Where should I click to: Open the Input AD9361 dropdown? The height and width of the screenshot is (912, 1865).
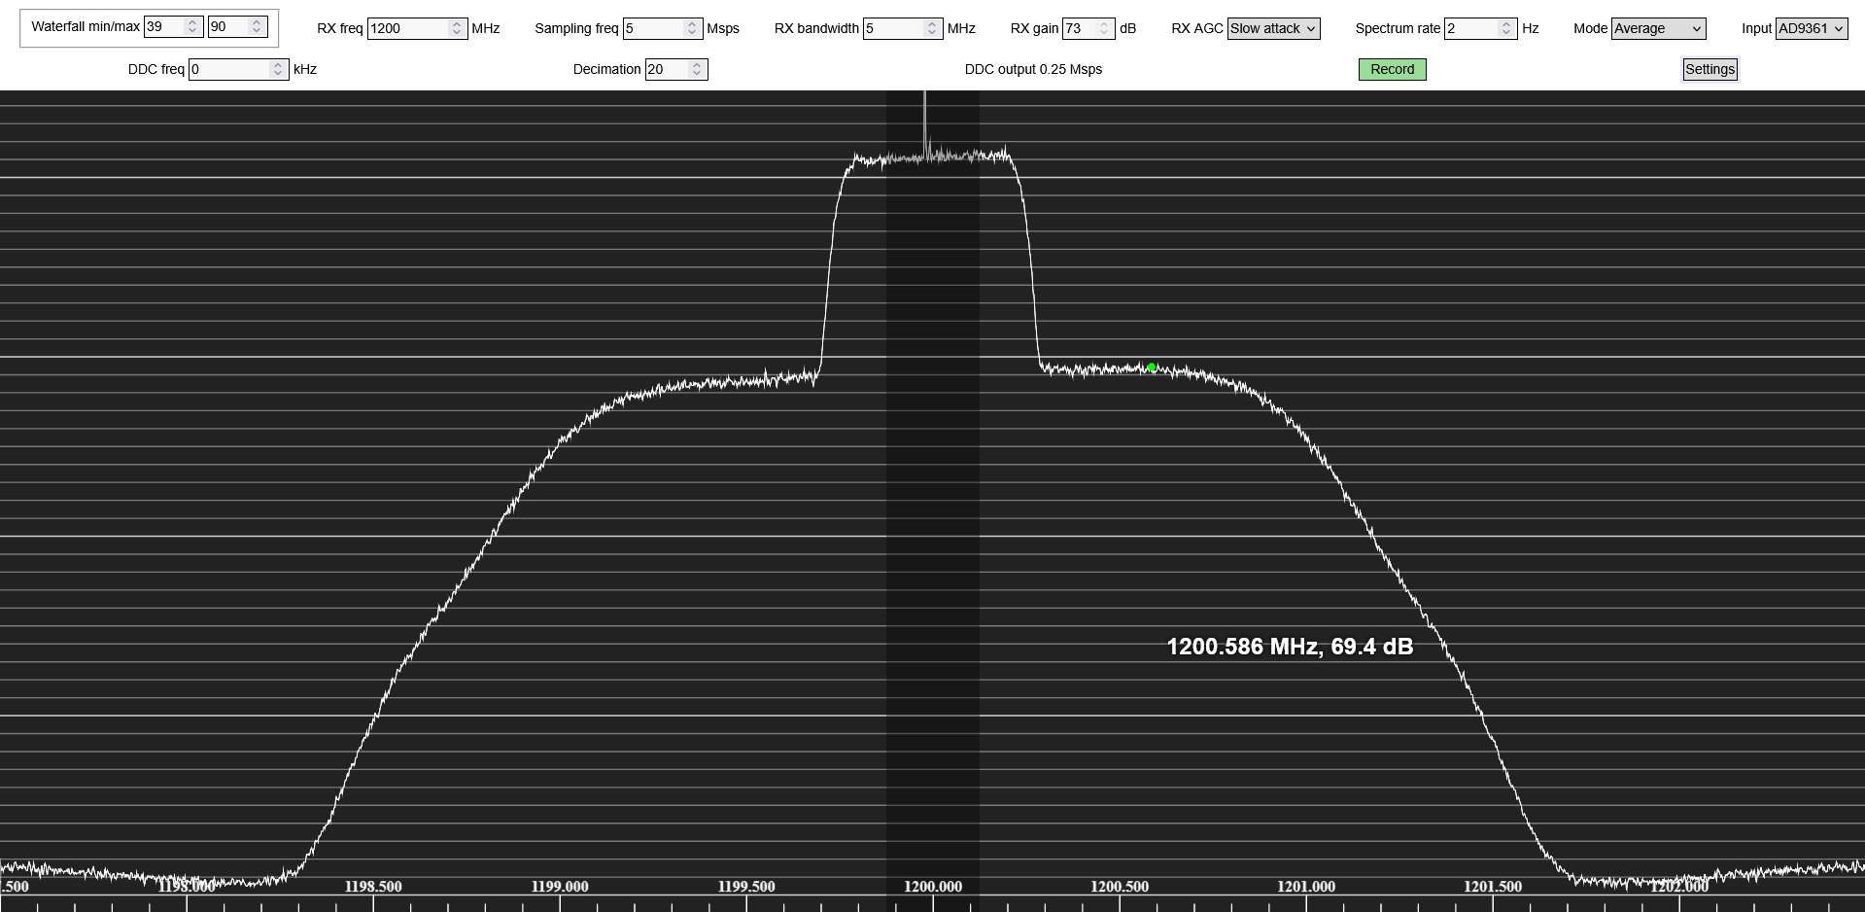click(1812, 28)
